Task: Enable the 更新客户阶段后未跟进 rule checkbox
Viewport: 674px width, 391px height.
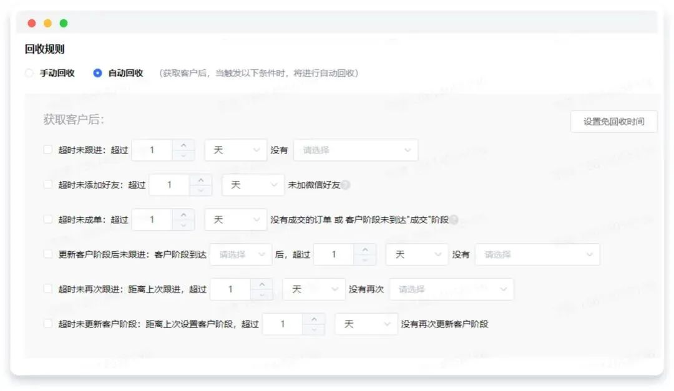Action: point(47,254)
